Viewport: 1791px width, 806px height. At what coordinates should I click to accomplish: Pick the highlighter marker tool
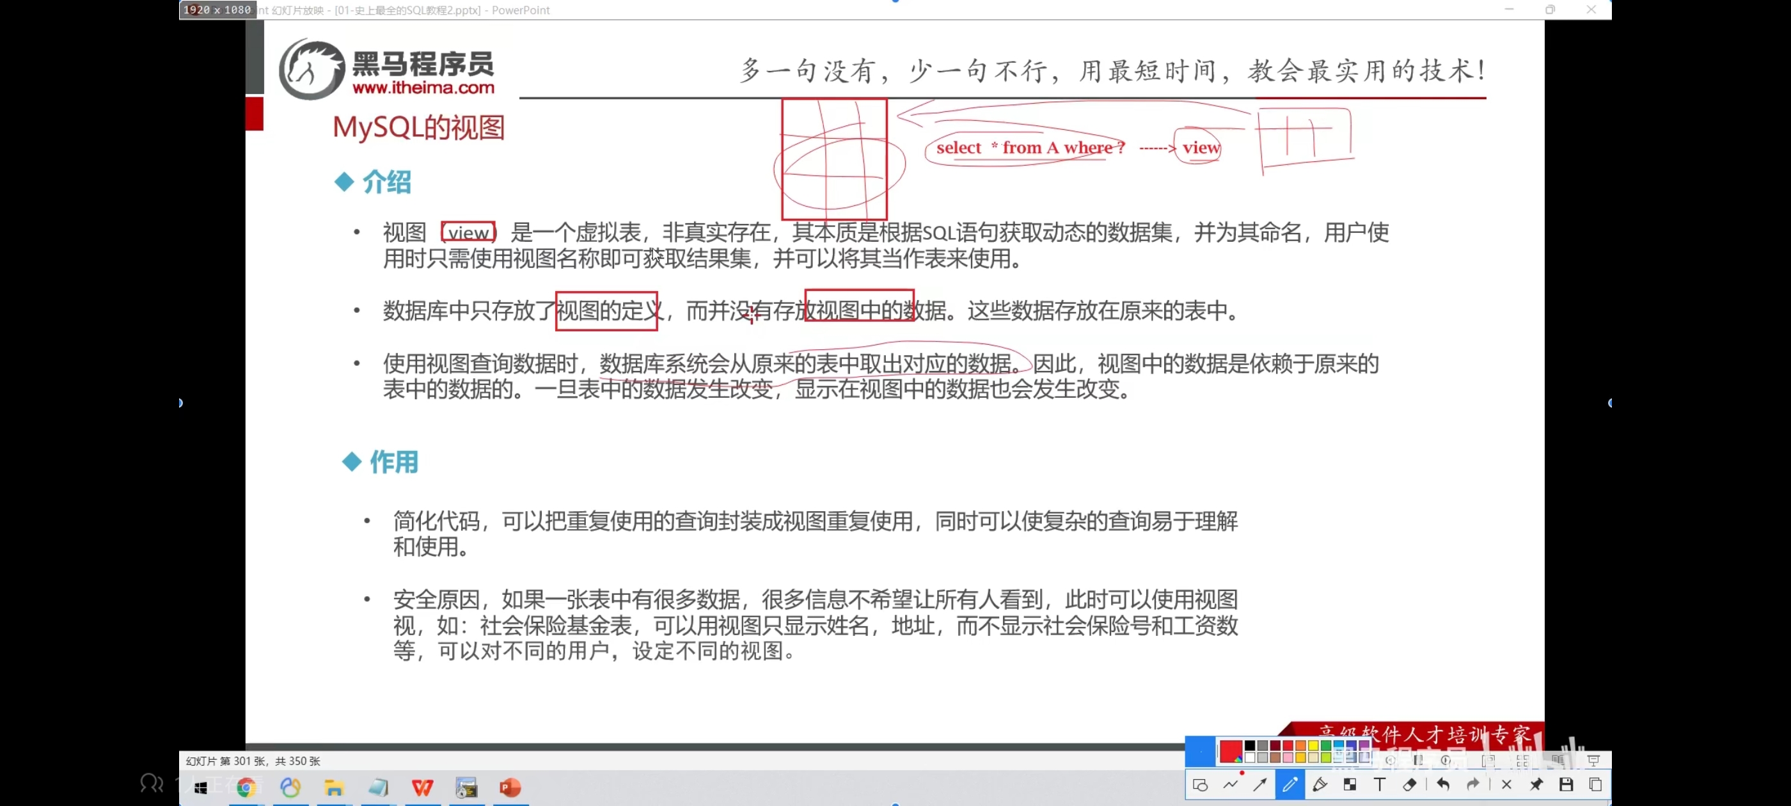tap(1320, 784)
